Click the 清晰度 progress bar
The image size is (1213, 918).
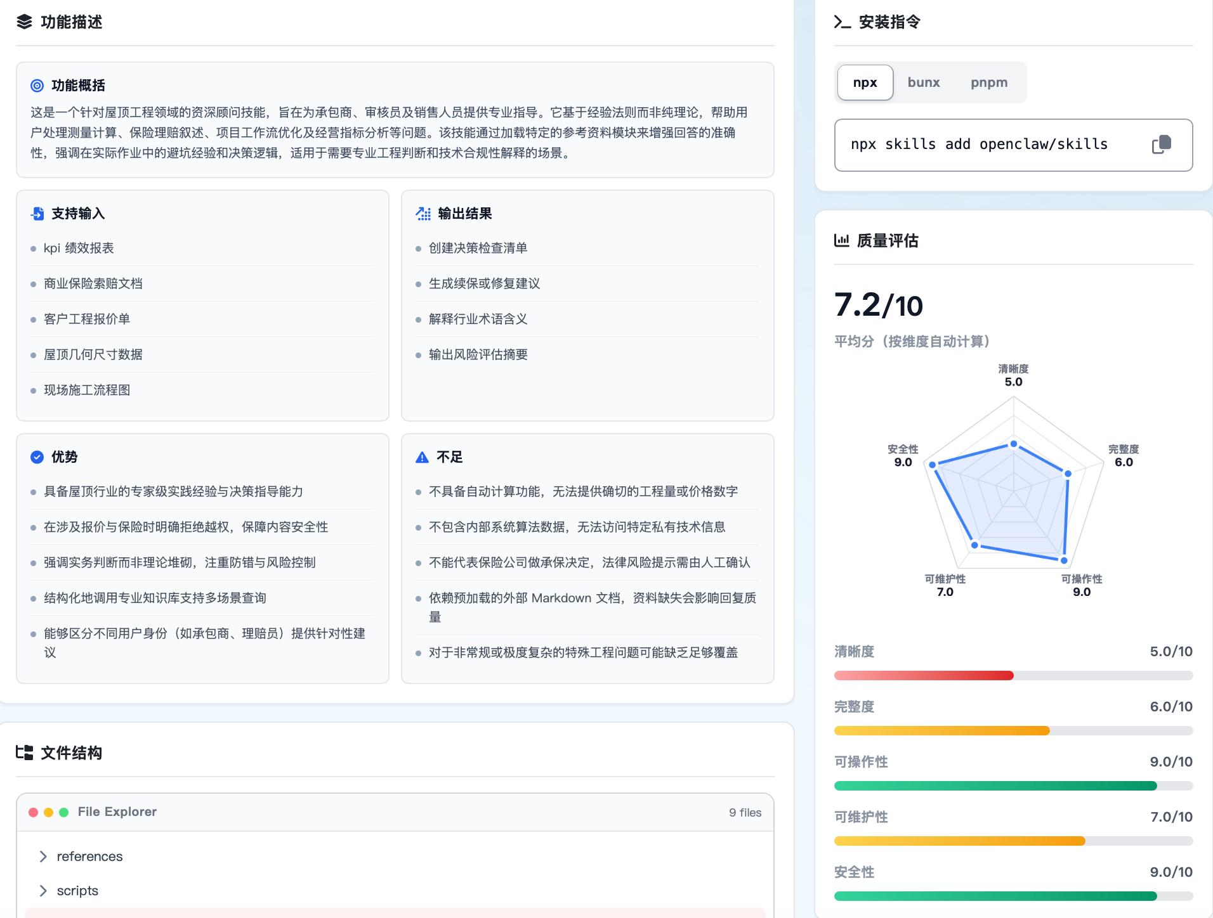[1013, 675]
